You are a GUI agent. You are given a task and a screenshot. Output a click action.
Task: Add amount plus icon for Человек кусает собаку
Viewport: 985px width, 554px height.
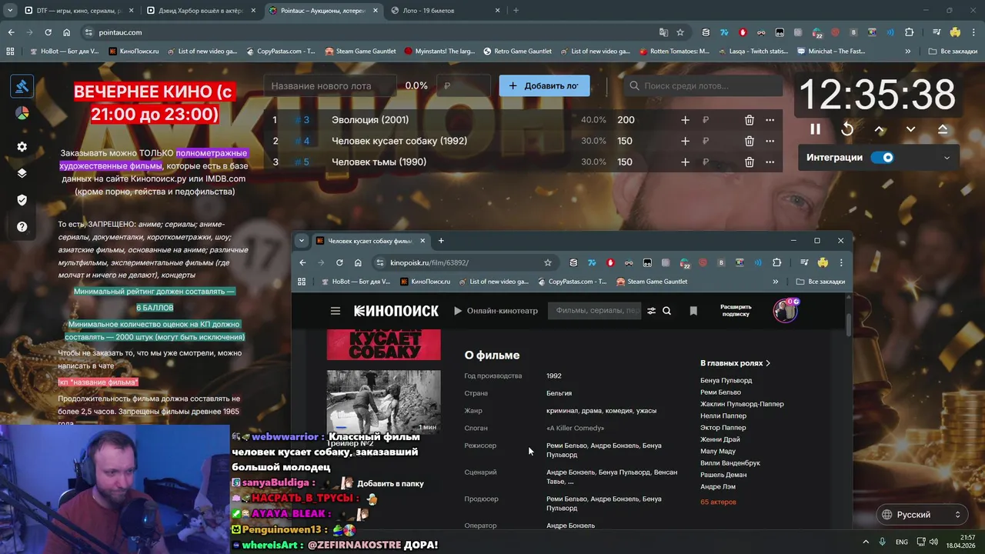(x=685, y=141)
